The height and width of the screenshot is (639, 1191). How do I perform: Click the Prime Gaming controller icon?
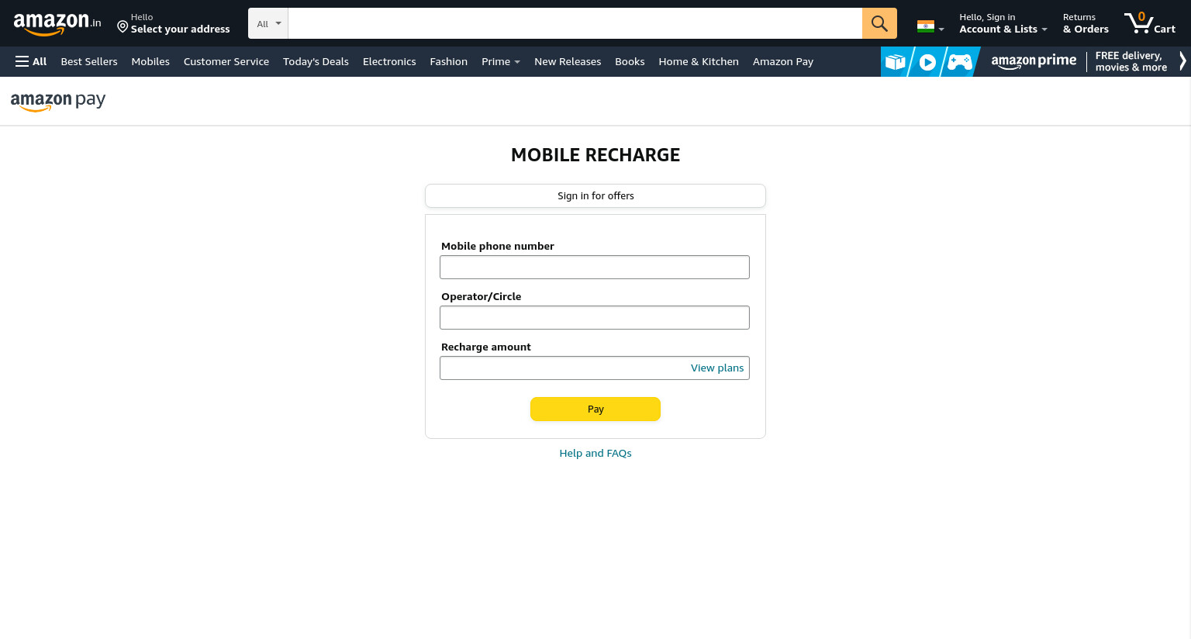(x=959, y=62)
